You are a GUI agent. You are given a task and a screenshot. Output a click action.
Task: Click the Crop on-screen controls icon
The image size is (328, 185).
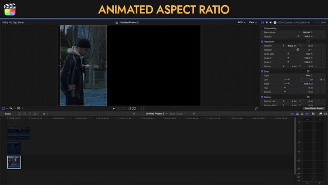point(308,71)
